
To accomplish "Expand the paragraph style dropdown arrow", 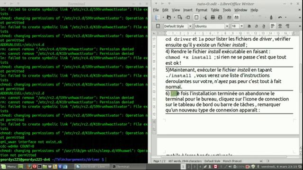I will (190, 26).
